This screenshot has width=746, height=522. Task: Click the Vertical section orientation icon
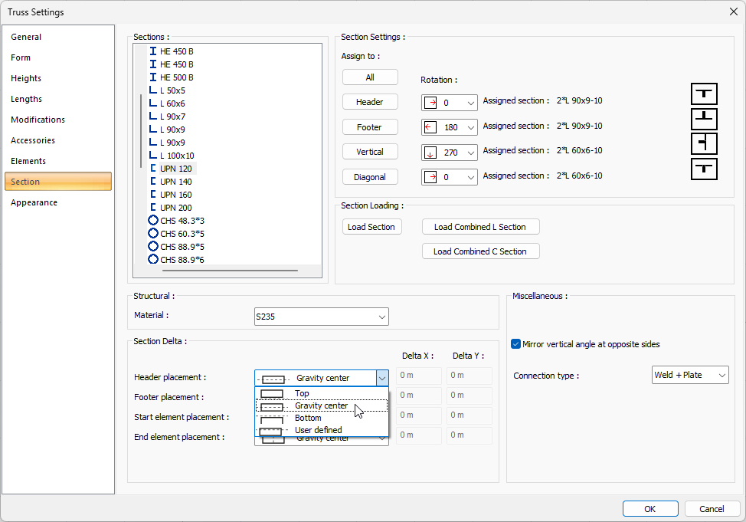(703, 144)
